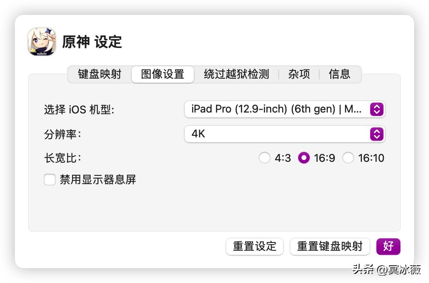The height and width of the screenshot is (283, 429).
Task: Click the chevron icon beside the 4K resolution field
Action: click(376, 134)
